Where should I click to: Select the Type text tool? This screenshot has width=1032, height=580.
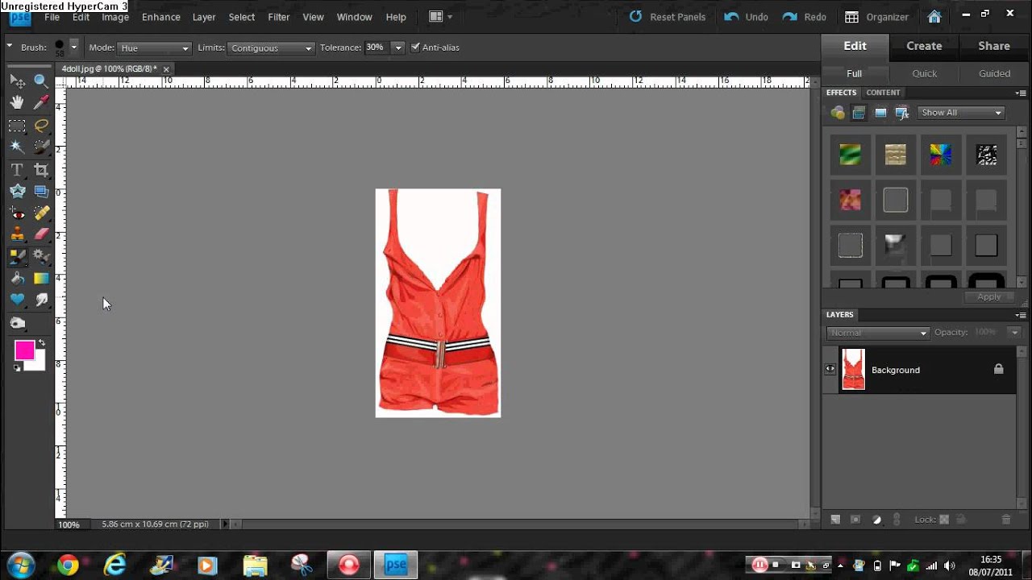pos(17,170)
